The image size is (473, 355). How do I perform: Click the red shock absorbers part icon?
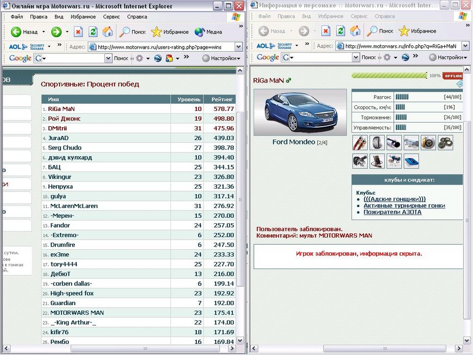point(360,142)
